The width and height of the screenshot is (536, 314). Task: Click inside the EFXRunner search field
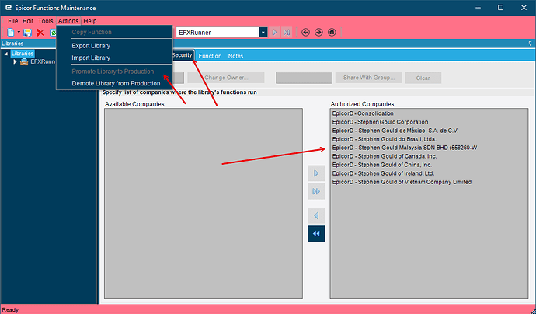[218, 33]
